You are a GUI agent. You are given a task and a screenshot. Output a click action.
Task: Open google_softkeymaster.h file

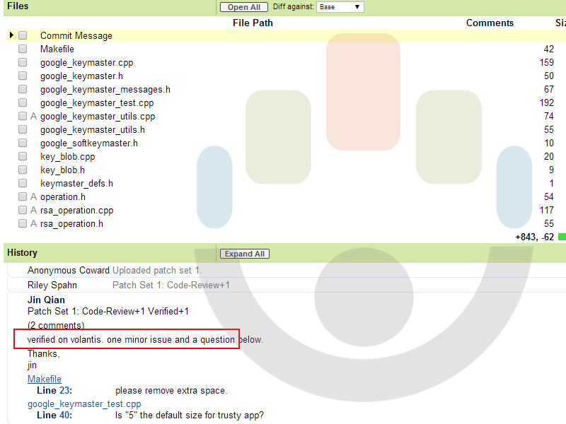(x=89, y=143)
